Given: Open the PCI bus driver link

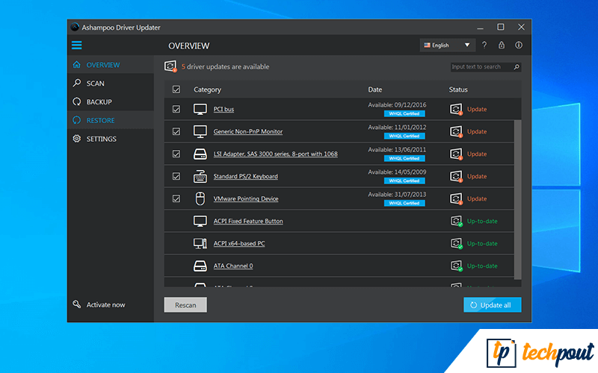Looking at the screenshot, I should pos(224,109).
